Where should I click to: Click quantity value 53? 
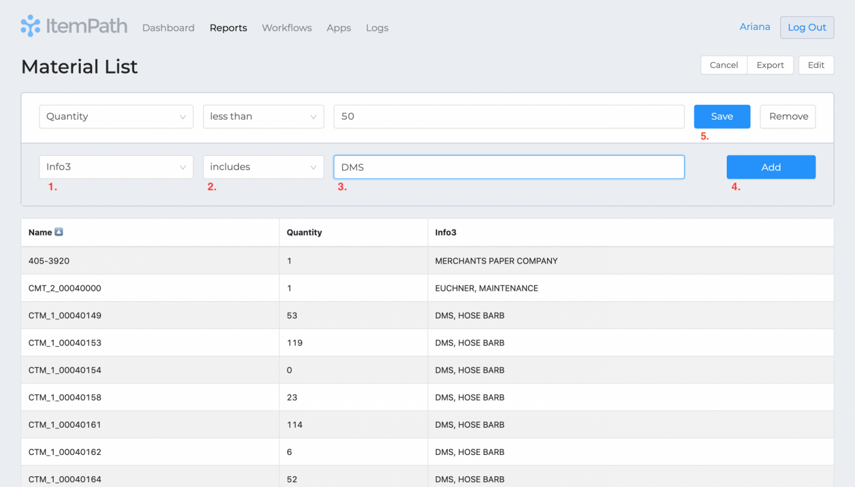(292, 316)
